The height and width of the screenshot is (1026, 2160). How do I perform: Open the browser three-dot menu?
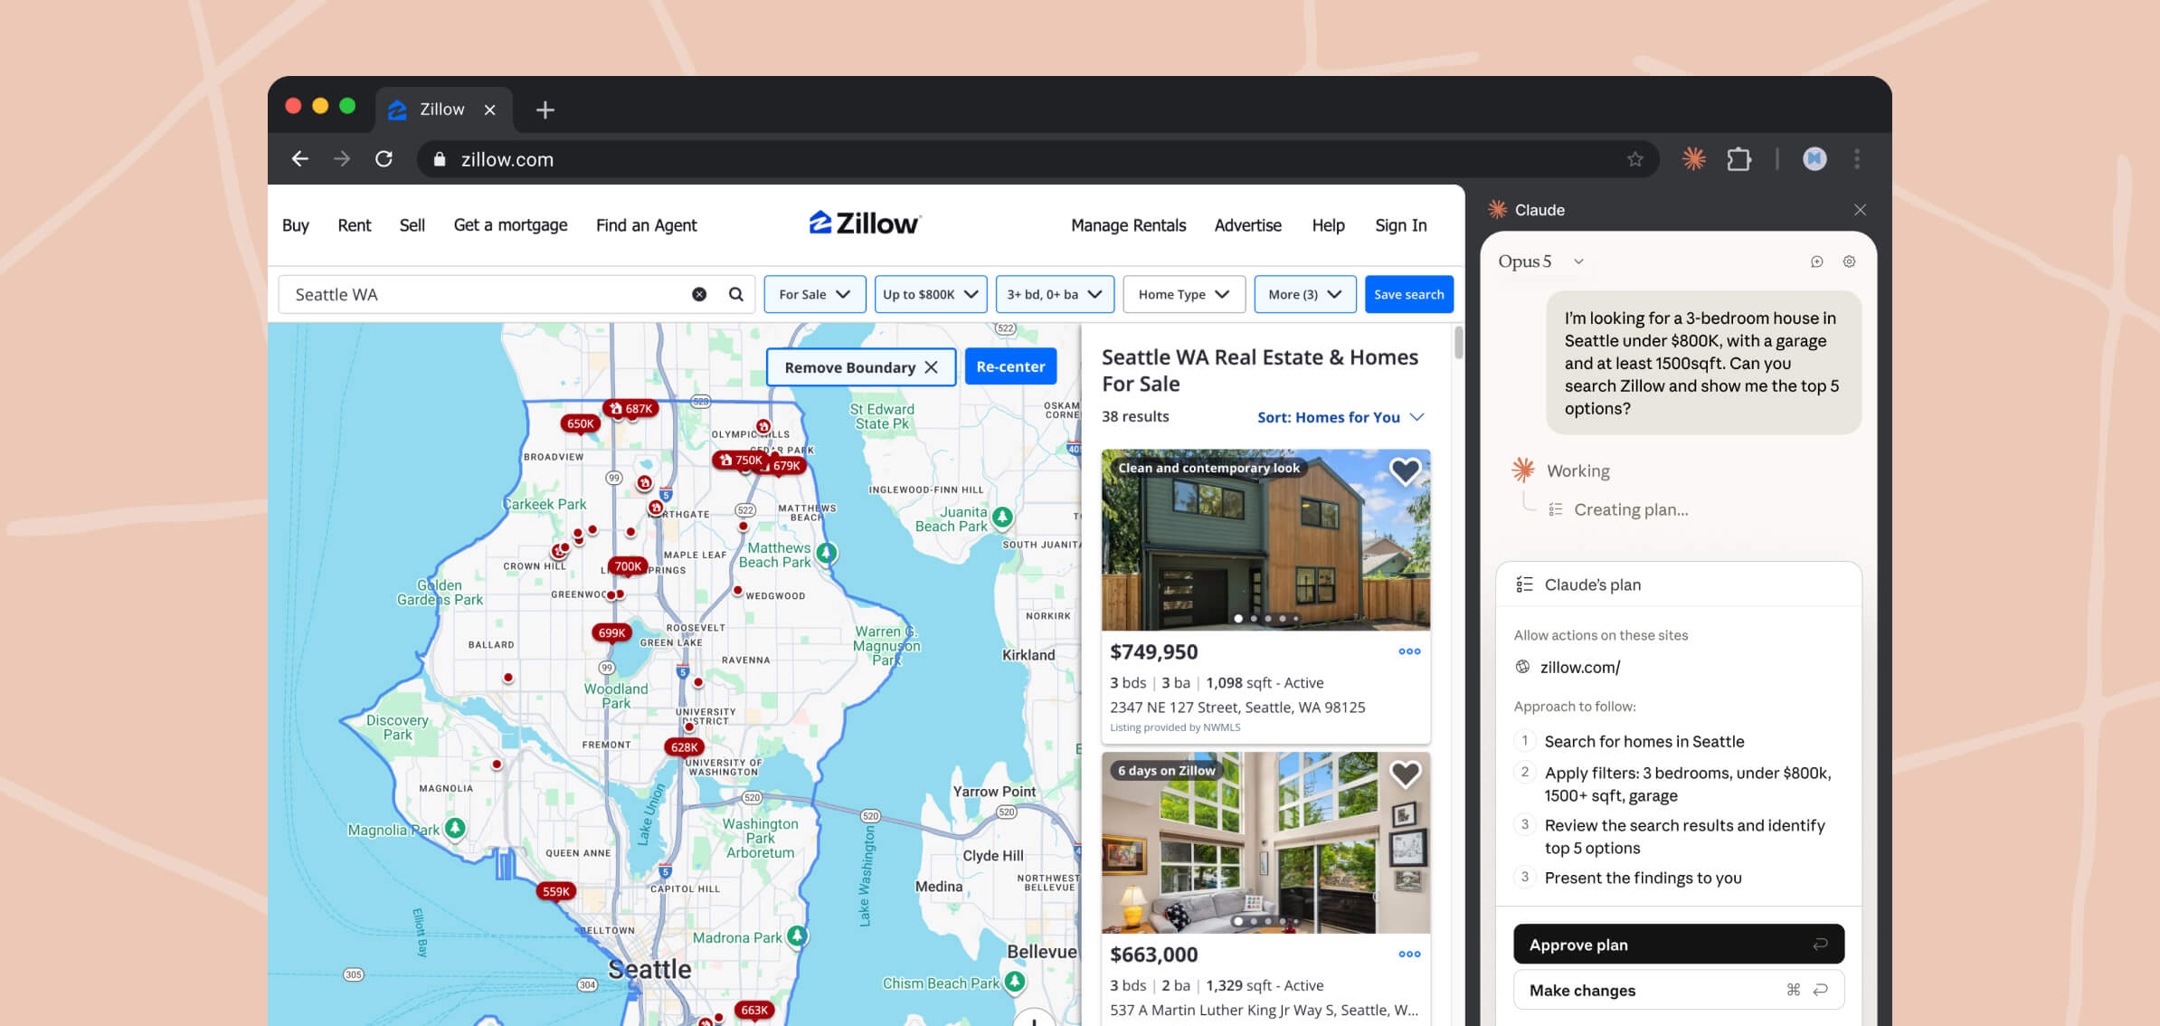pyautogui.click(x=1858, y=159)
